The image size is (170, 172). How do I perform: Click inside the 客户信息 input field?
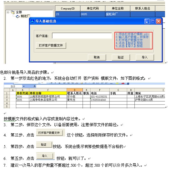[x=82, y=36]
